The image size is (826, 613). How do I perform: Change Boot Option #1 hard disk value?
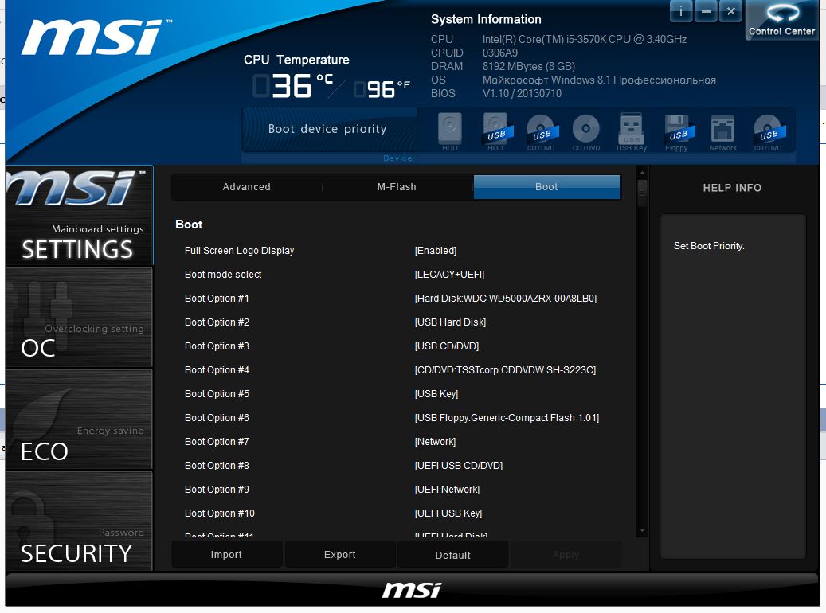(x=505, y=299)
